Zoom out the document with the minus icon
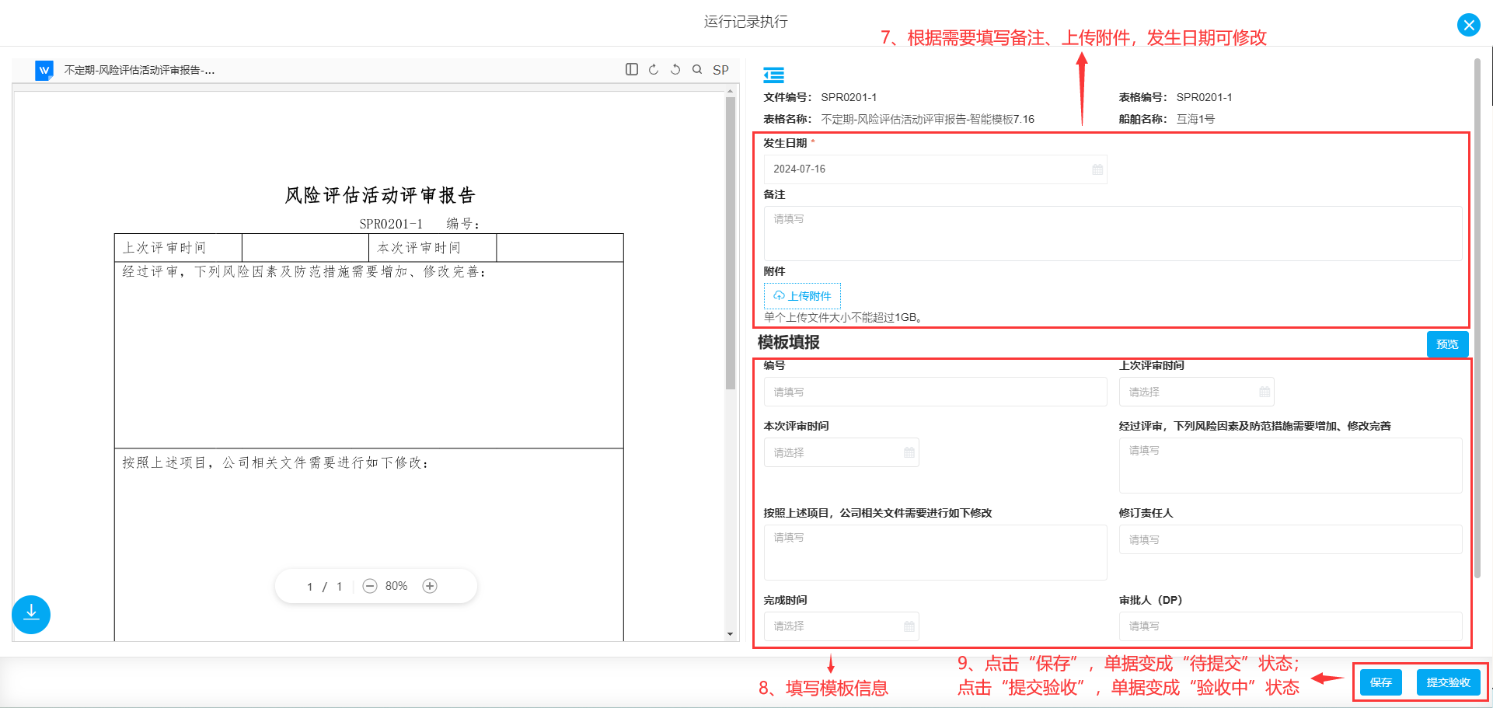Screen dimensions: 1493x708 (370, 586)
